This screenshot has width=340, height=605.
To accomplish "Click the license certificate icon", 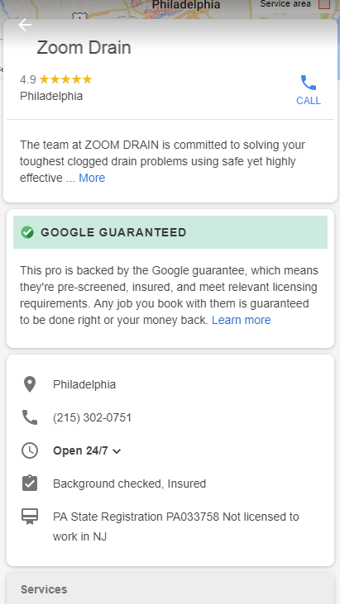I will [30, 517].
